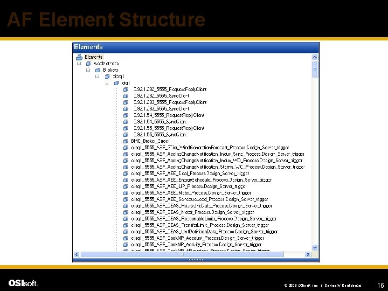388x291 pixels.
Task: Click icon beside 55_5555_SyncClient element
Action: pos(126,135)
